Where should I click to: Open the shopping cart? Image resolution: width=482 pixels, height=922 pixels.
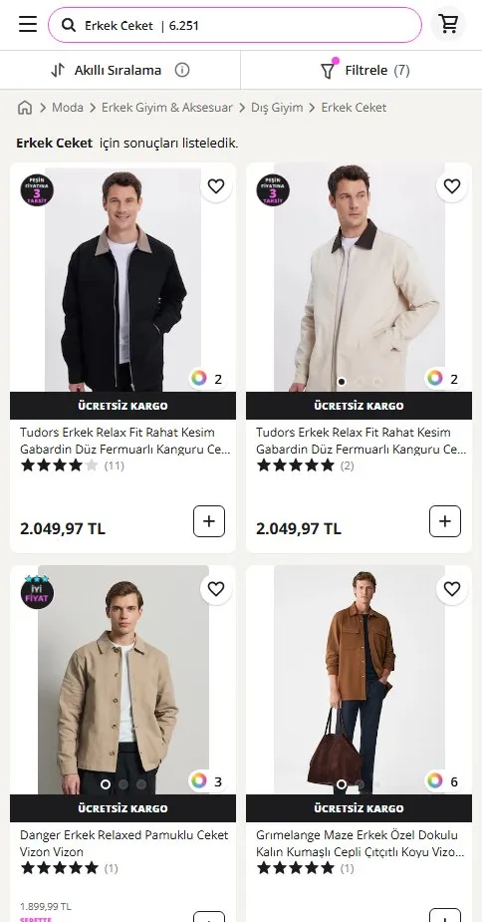coord(448,24)
